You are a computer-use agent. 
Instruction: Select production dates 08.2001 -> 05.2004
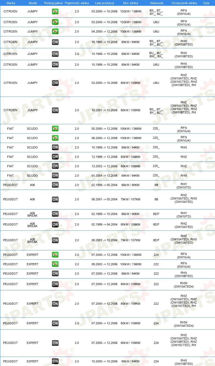pos(104,199)
